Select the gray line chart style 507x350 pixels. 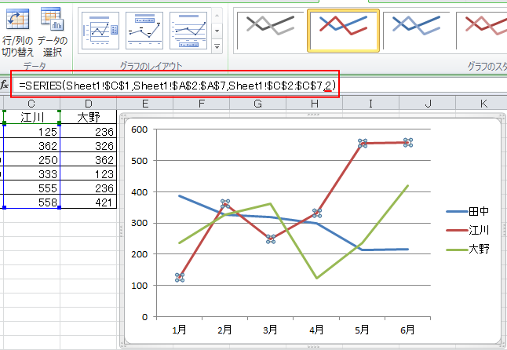click(268, 30)
